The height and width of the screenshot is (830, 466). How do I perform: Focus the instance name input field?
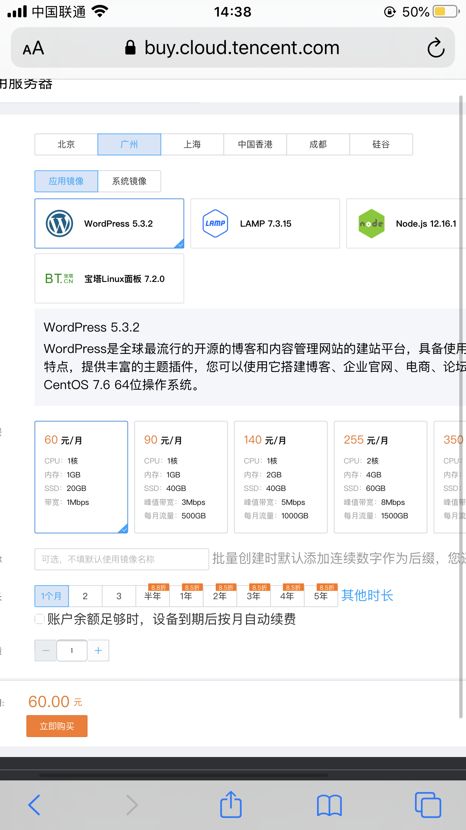(122, 559)
